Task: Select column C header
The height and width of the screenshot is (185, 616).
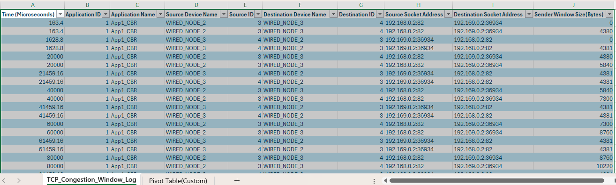Action: click(x=137, y=5)
